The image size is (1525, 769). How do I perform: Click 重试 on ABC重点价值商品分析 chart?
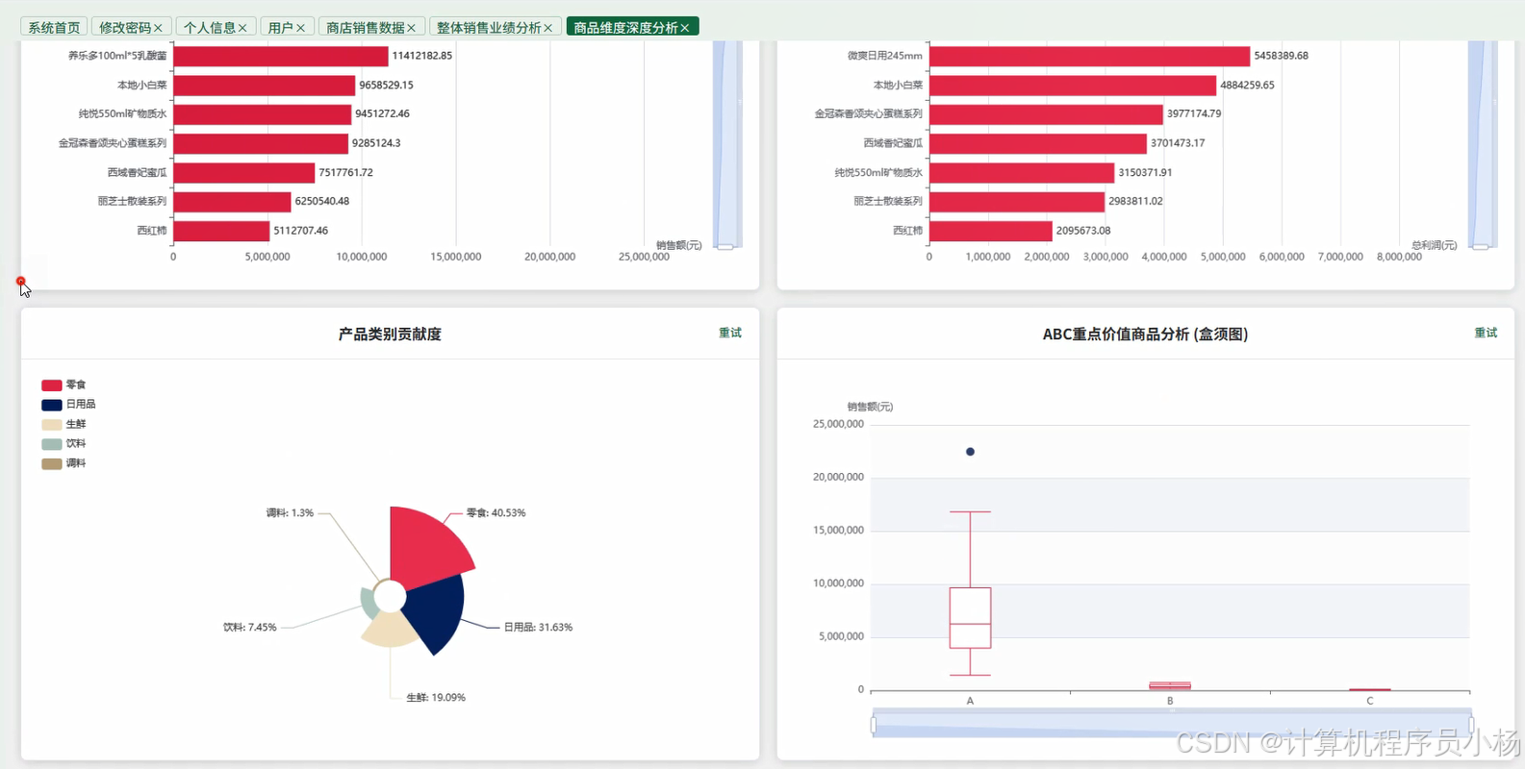tap(1486, 333)
